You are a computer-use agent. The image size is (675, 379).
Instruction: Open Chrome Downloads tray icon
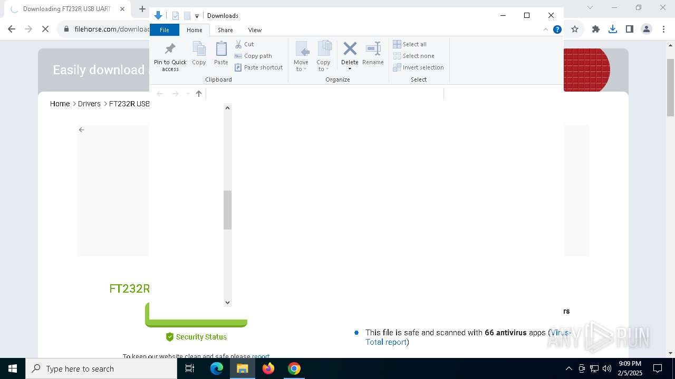[x=613, y=29]
